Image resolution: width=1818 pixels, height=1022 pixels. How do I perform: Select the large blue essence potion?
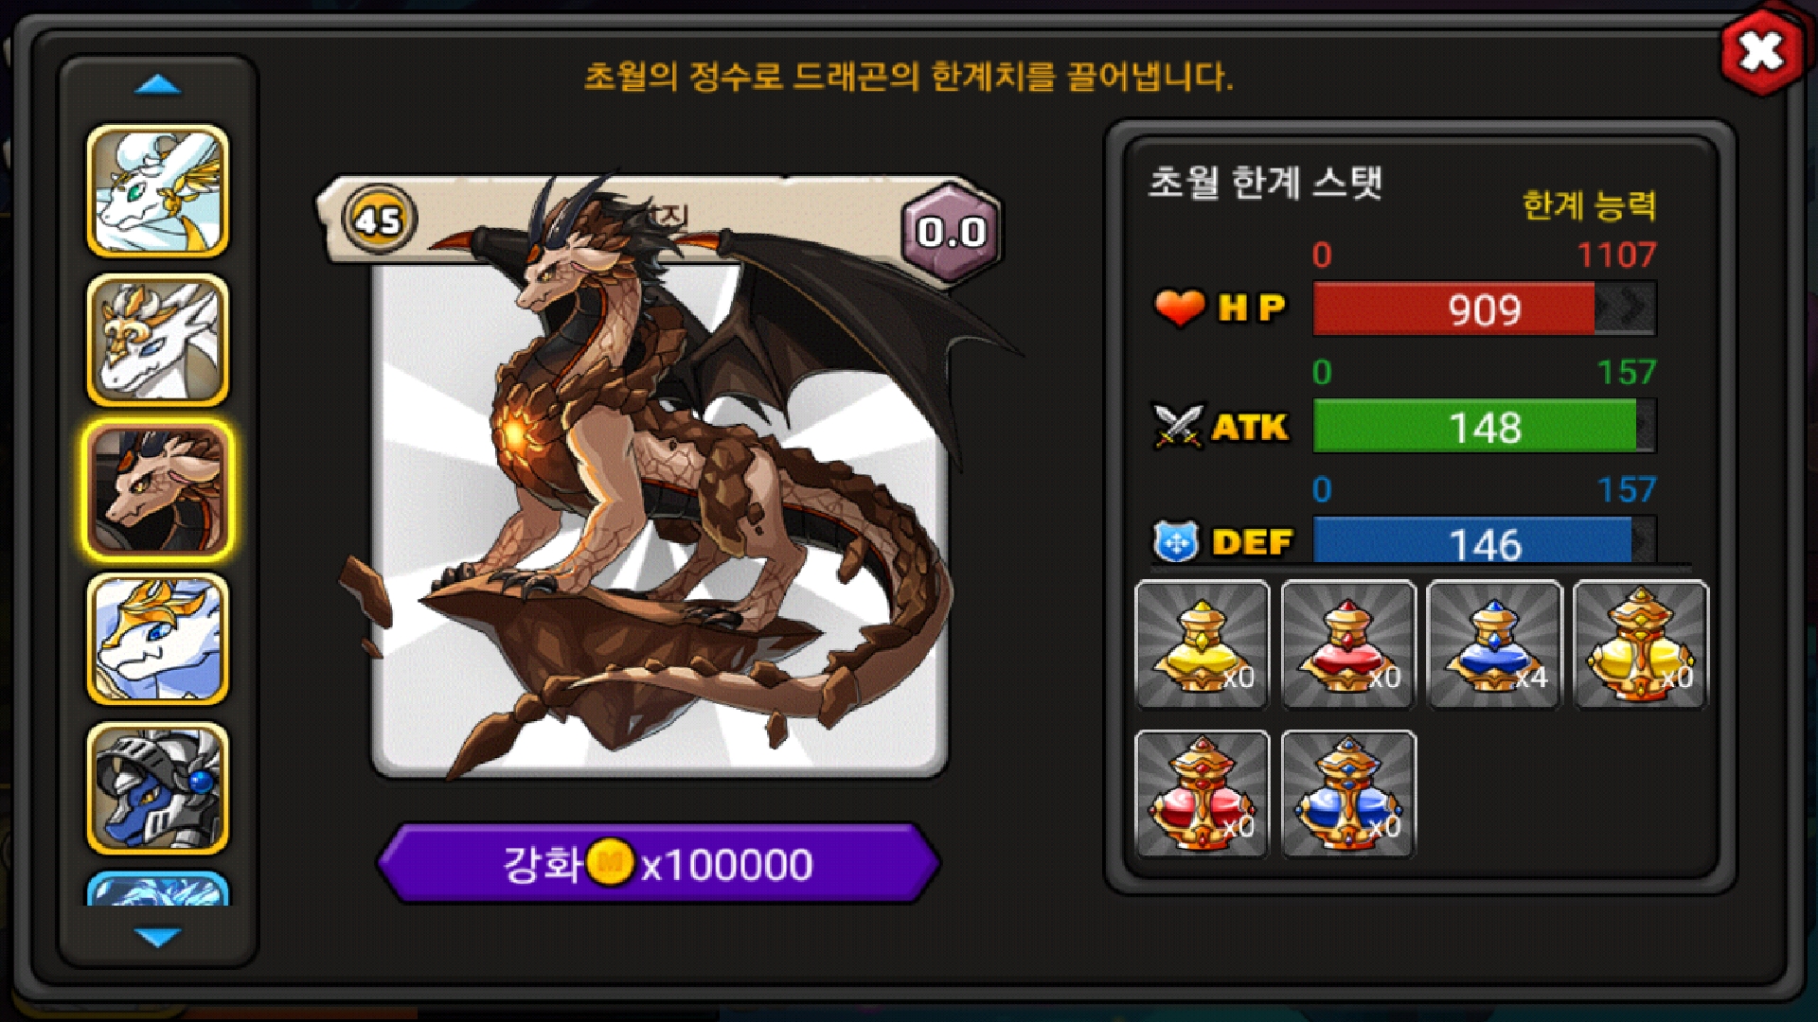(x=1348, y=794)
